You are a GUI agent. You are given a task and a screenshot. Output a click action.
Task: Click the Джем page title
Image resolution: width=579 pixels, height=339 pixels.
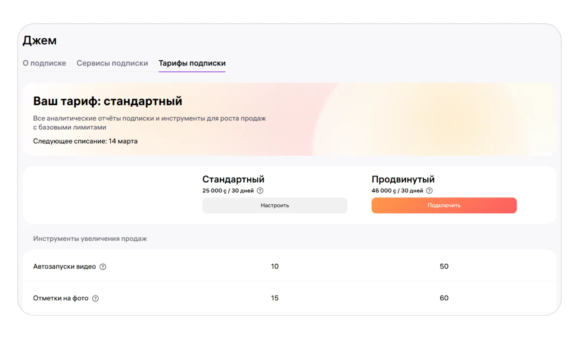40,40
